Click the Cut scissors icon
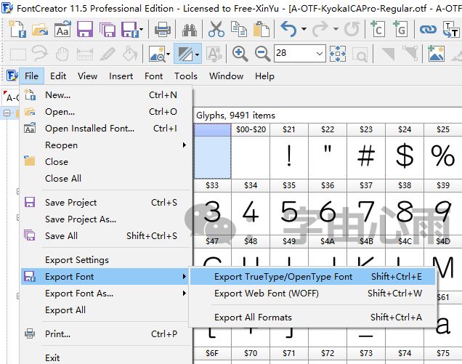The image size is (462, 364). tap(216, 29)
